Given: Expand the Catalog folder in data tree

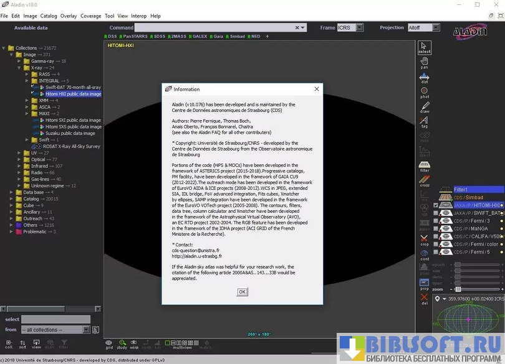Looking at the screenshot, I should tap(11, 199).
